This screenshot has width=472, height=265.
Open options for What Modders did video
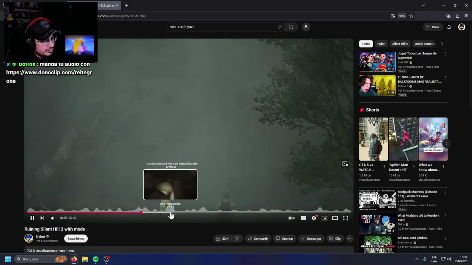click(x=446, y=216)
